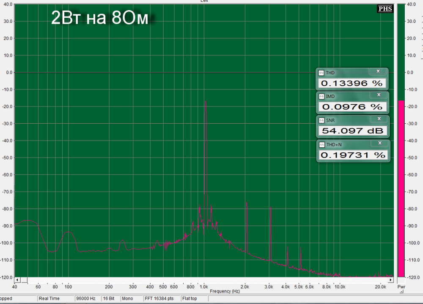Click the 16 Bit status field
423x304 pixels.
point(110,299)
